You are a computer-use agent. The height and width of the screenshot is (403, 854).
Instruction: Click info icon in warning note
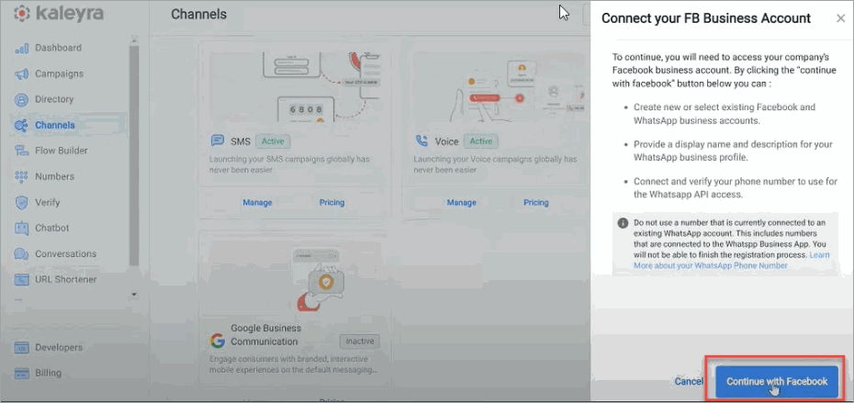tap(623, 223)
